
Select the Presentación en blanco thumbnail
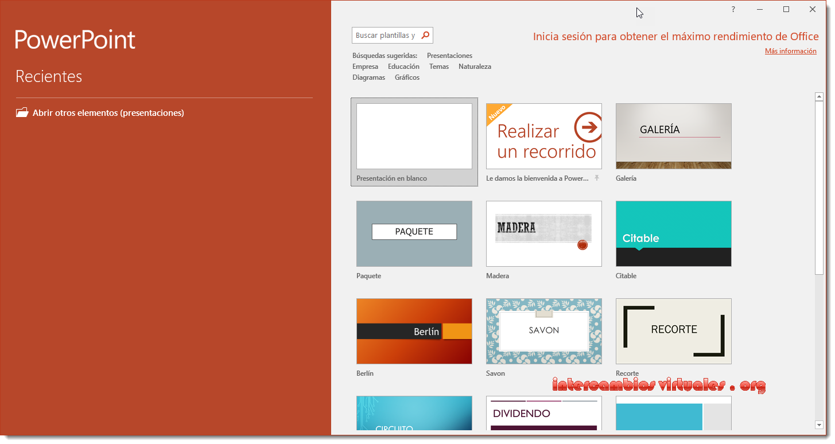pos(414,136)
